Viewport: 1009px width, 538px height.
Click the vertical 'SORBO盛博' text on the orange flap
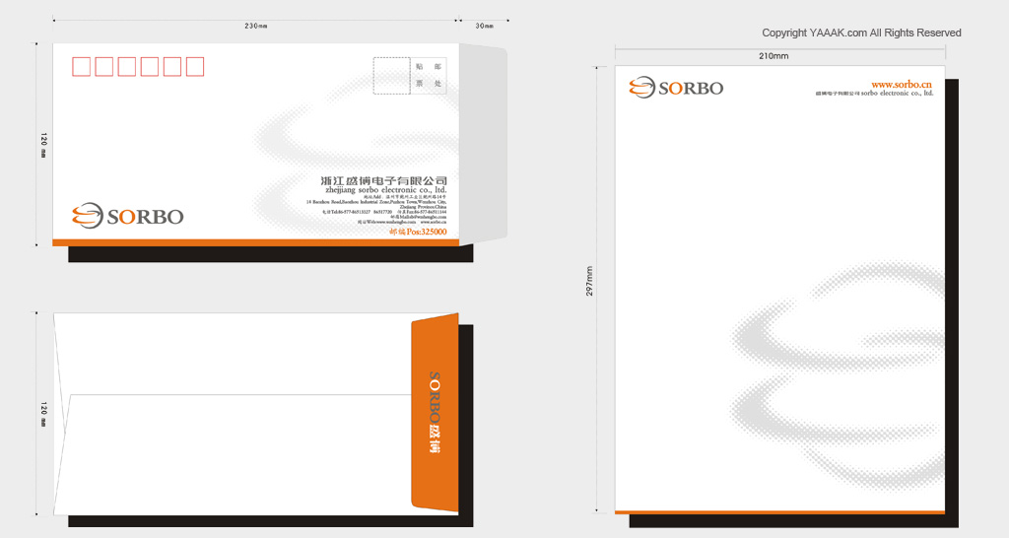435,413
